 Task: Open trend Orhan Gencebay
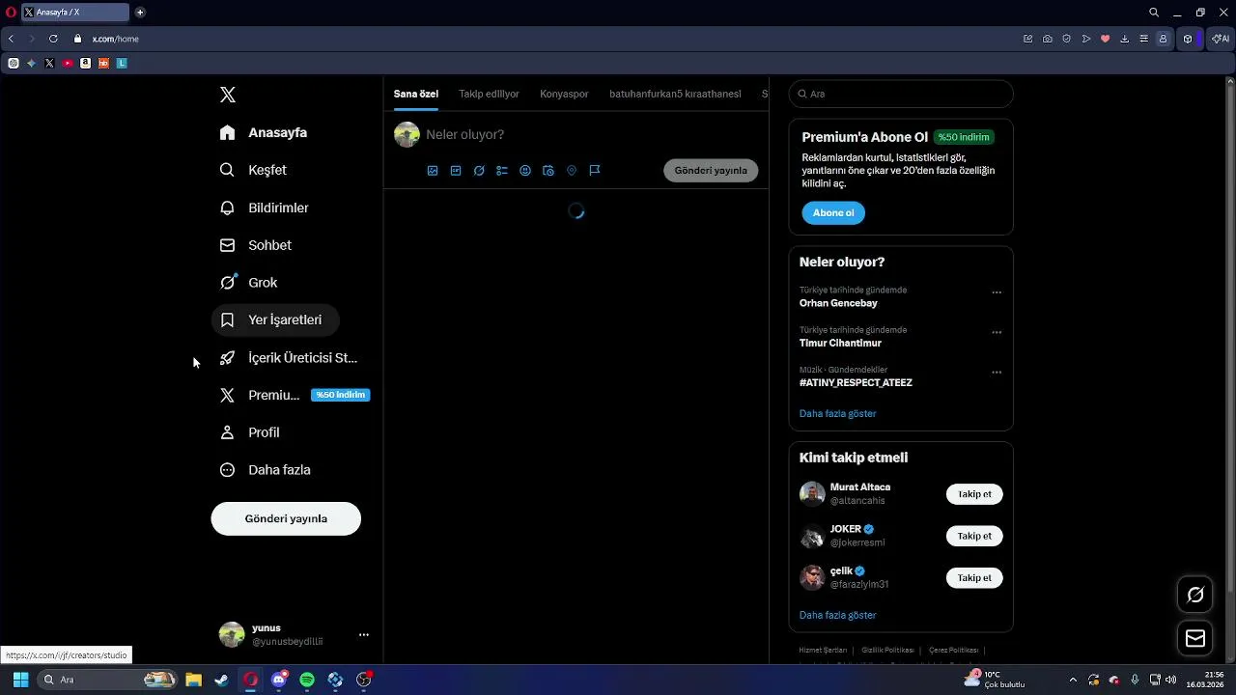838,303
